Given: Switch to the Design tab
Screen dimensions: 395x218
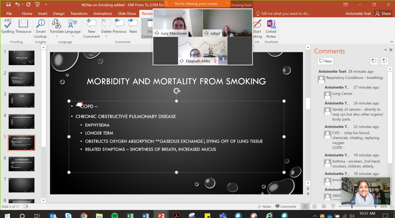Looking at the screenshot, I should [59, 14].
